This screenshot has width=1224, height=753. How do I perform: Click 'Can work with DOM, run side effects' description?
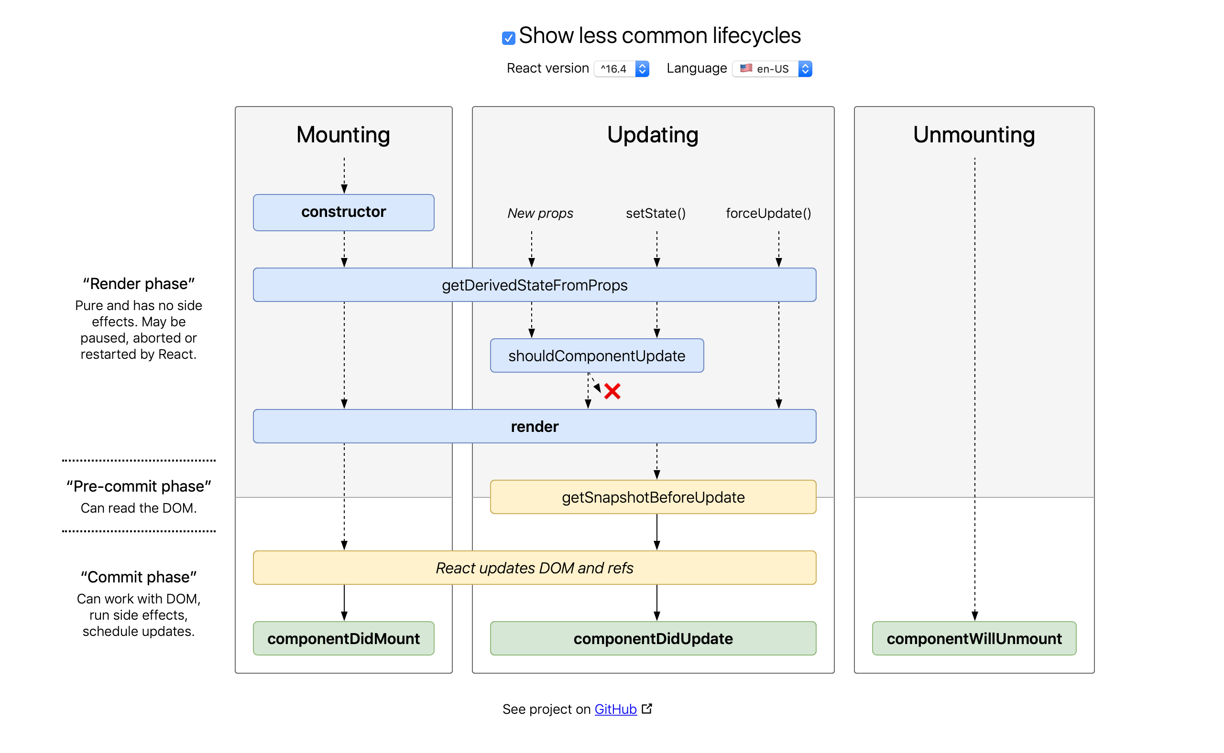pos(139,615)
